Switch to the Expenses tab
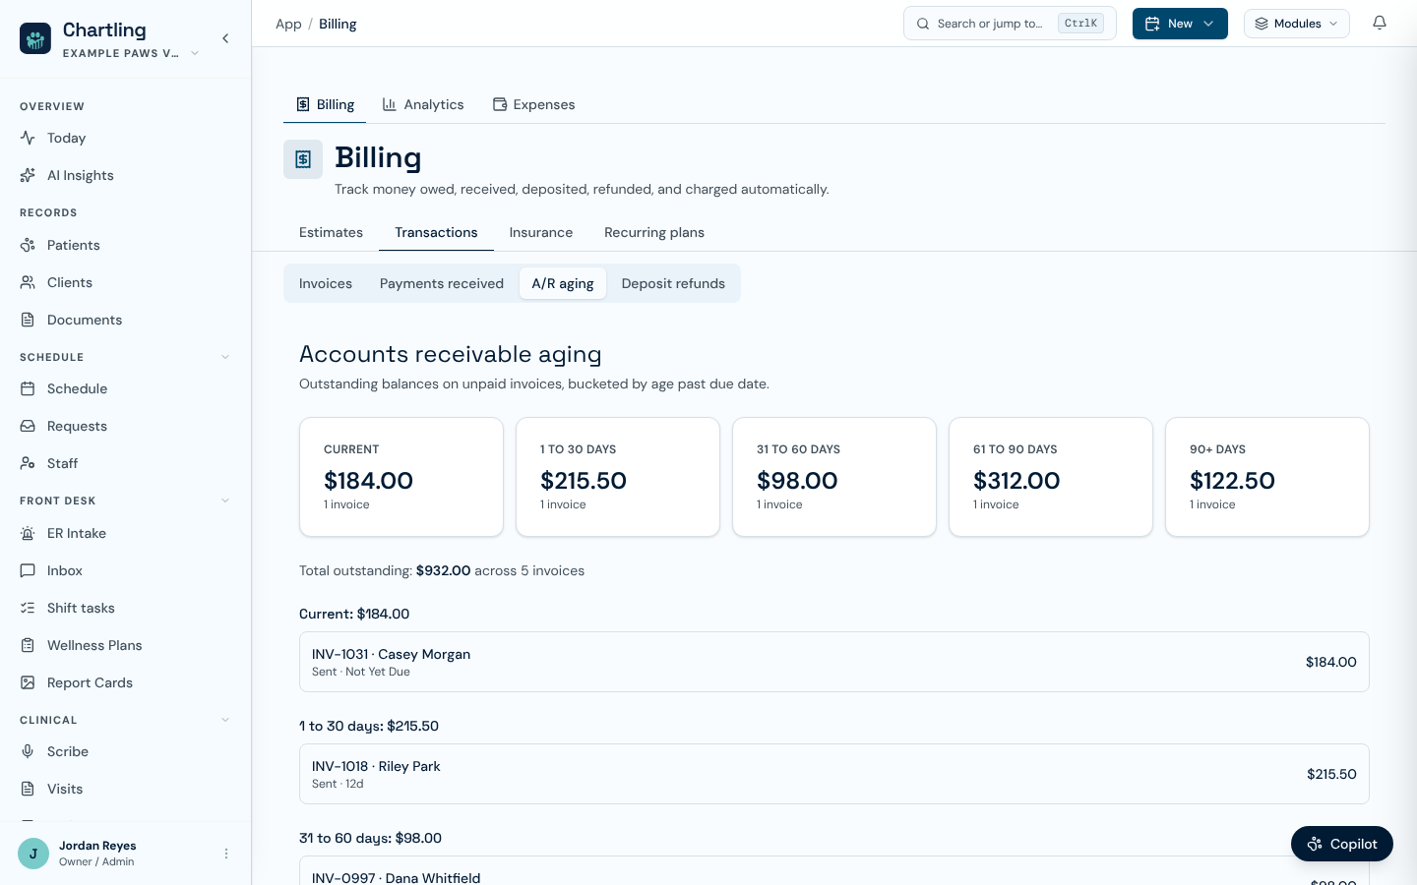Screen dimensions: 1417x885 [534, 104]
